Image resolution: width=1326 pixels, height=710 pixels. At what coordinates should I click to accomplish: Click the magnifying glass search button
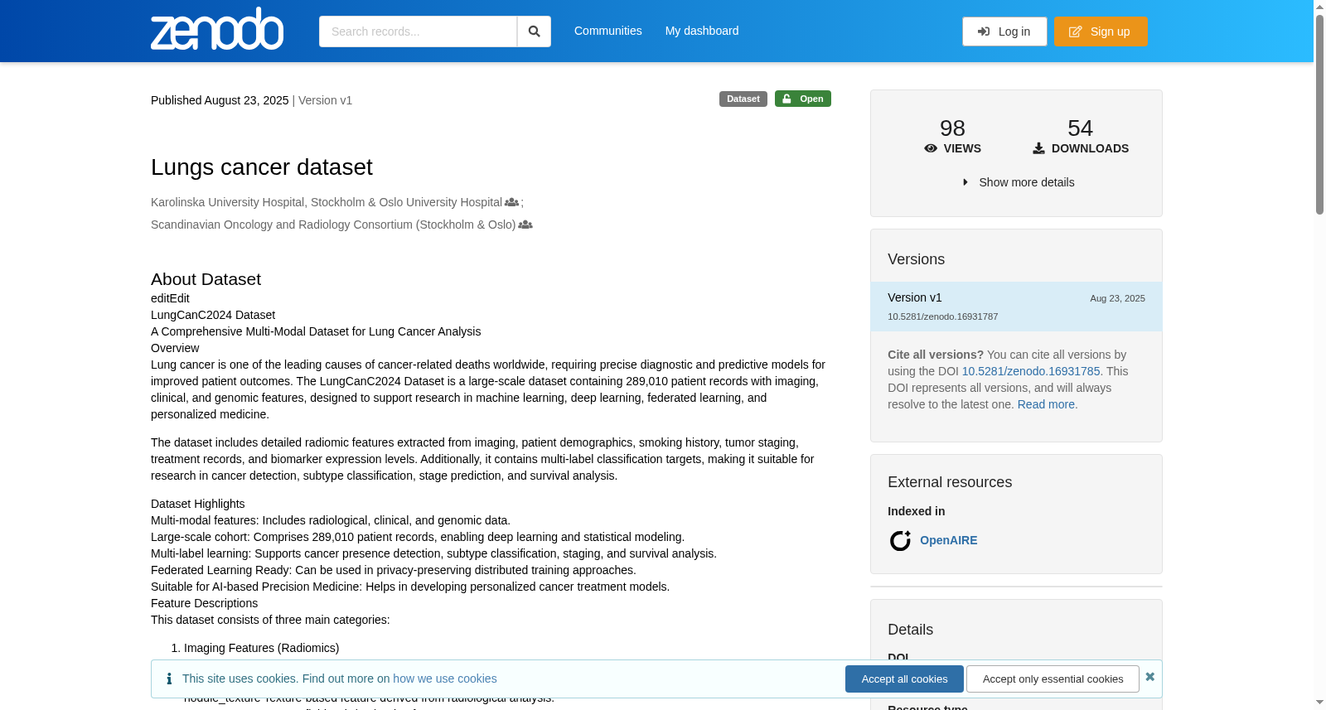pyautogui.click(x=534, y=31)
